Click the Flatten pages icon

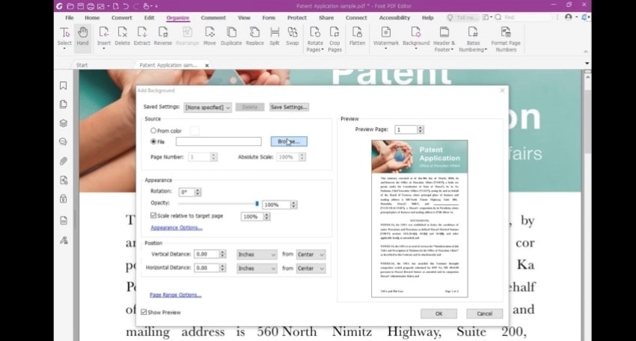(x=357, y=37)
